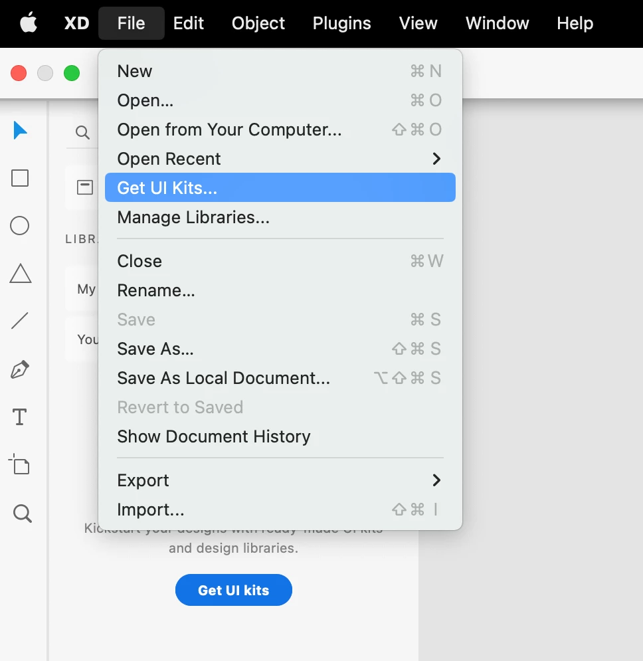Choose Save As Local Document...
This screenshot has width=643, height=661.
280,378
